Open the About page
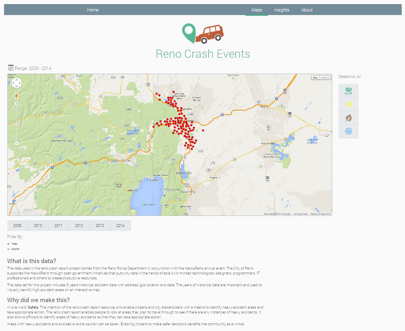This screenshot has width=405, height=331. [x=307, y=10]
